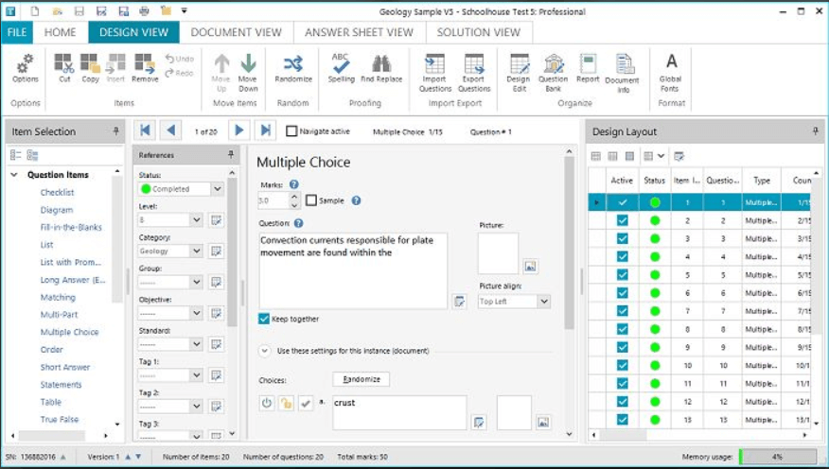The width and height of the screenshot is (829, 469).
Task: Open the Category dropdown
Action: tap(196, 251)
